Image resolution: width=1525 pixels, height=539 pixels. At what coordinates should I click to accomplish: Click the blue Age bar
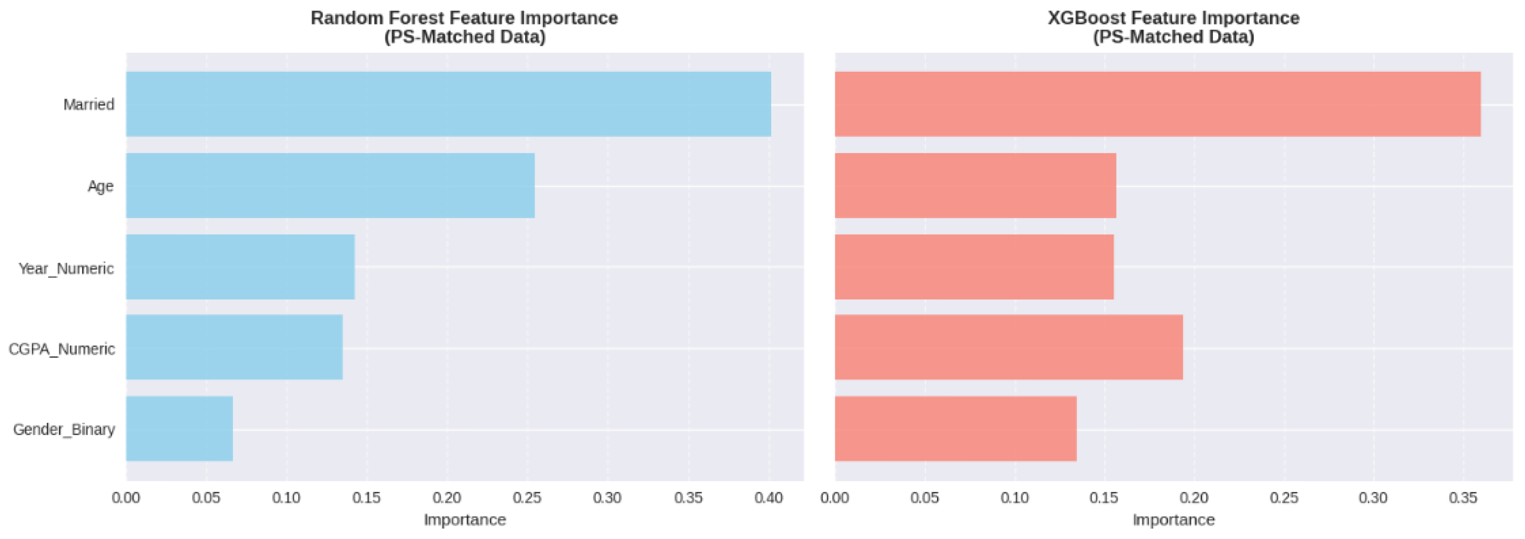330,185
